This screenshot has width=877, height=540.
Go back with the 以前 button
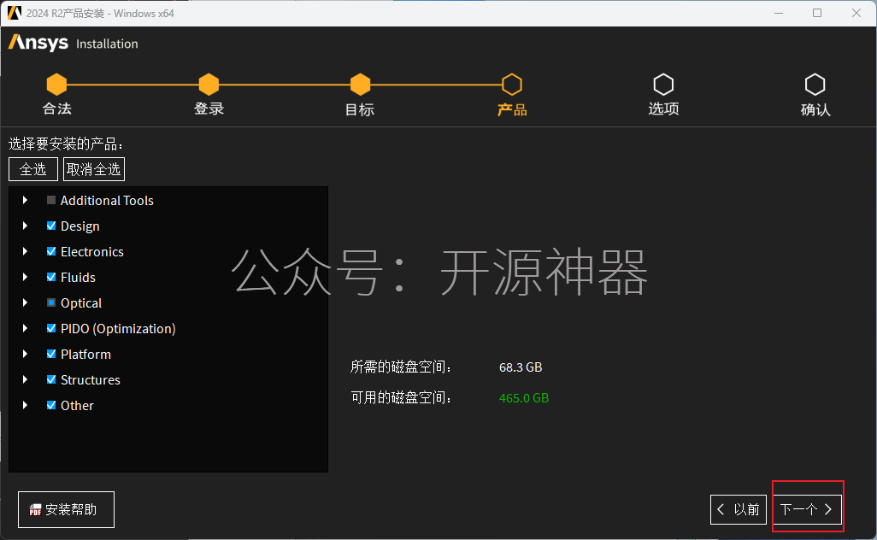(x=739, y=510)
